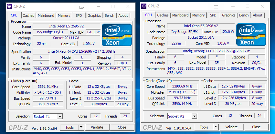Click the Level 2 12 x 256 KBytes value in right window

(x=233, y=98)
